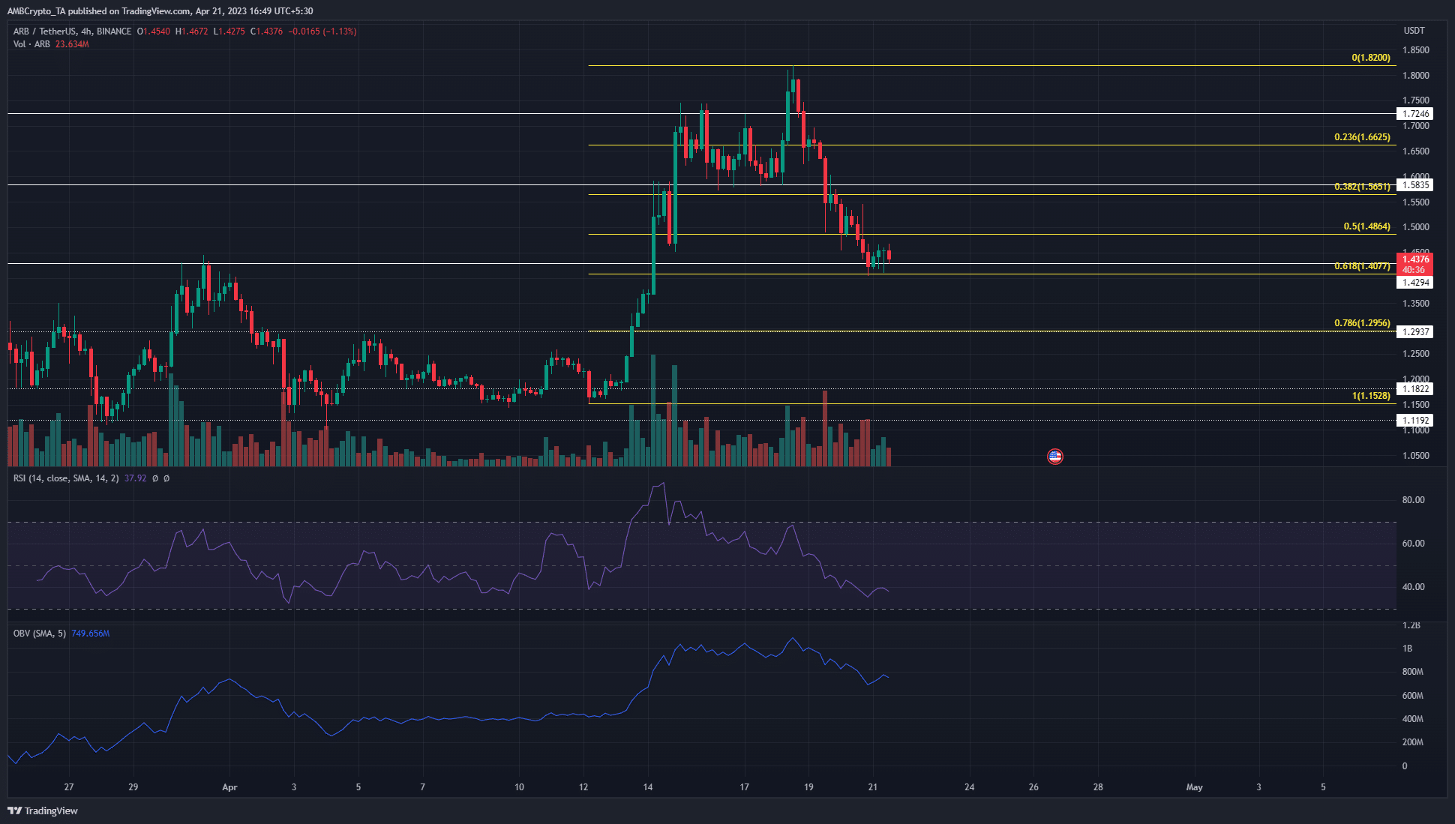The height and width of the screenshot is (824, 1455).
Task: Click the RSI 40.00 scale label
Action: pyautogui.click(x=1413, y=587)
